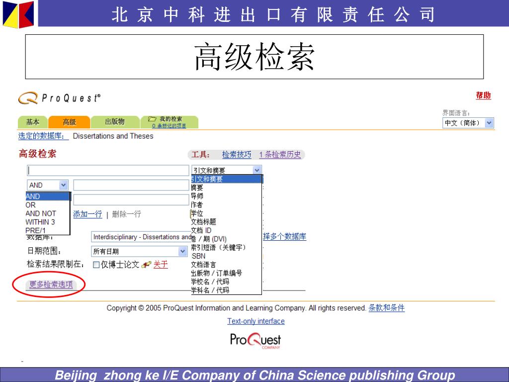509x382 pixels.
Task: Click into the third search term field
Action: 131,200
